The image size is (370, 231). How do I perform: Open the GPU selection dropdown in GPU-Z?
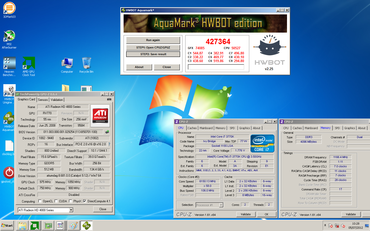[71, 210]
